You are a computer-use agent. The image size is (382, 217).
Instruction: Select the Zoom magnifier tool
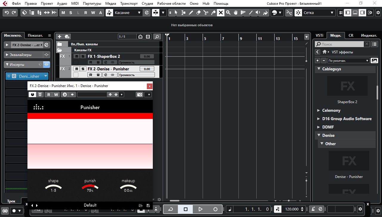coord(228,13)
